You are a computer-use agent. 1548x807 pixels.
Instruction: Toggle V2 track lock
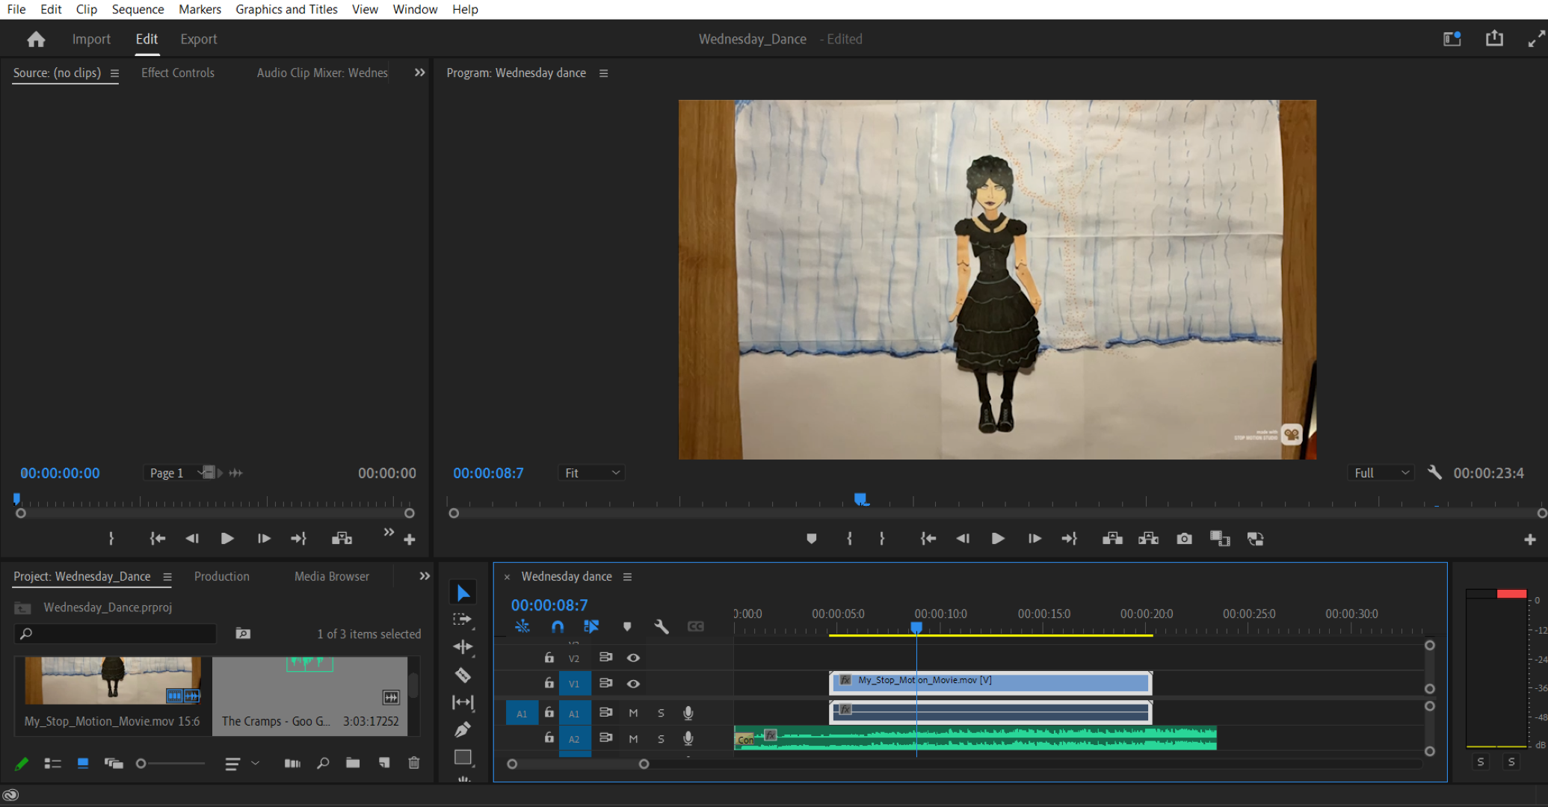point(549,658)
